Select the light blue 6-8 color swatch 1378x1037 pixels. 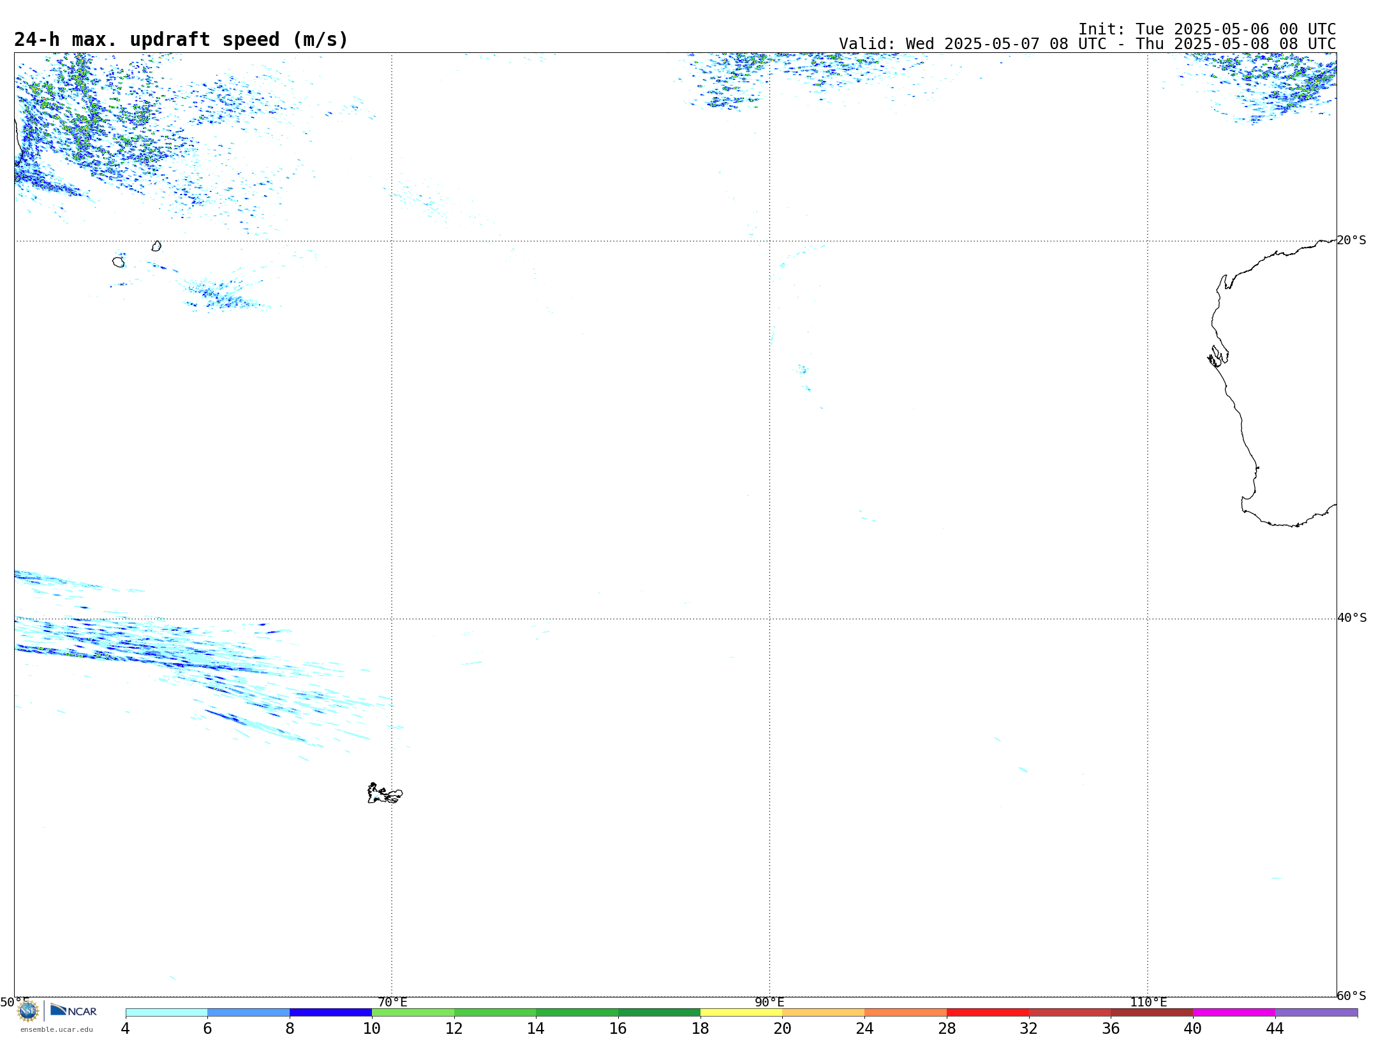point(249,1013)
